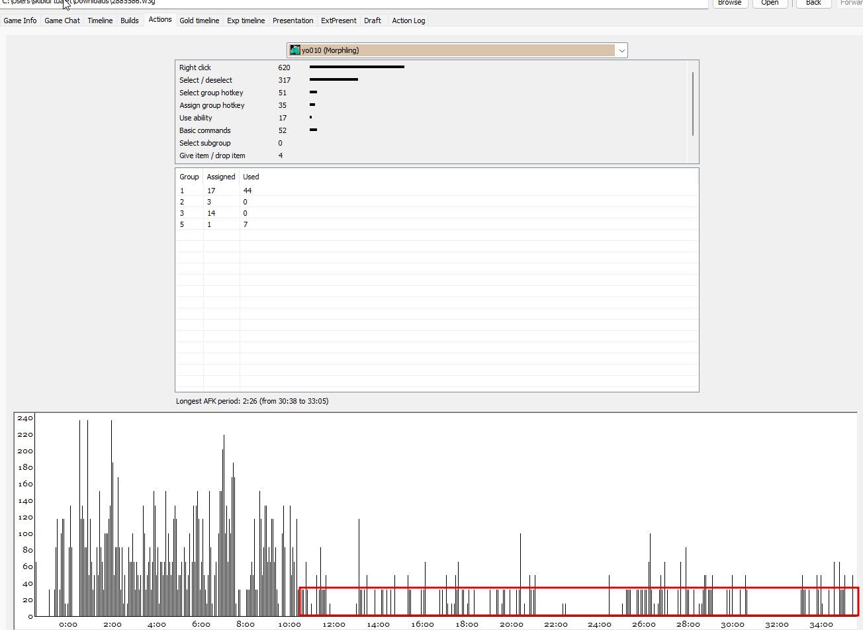Select group 5 row with 7 used
The image size is (863, 630).
tap(437, 224)
